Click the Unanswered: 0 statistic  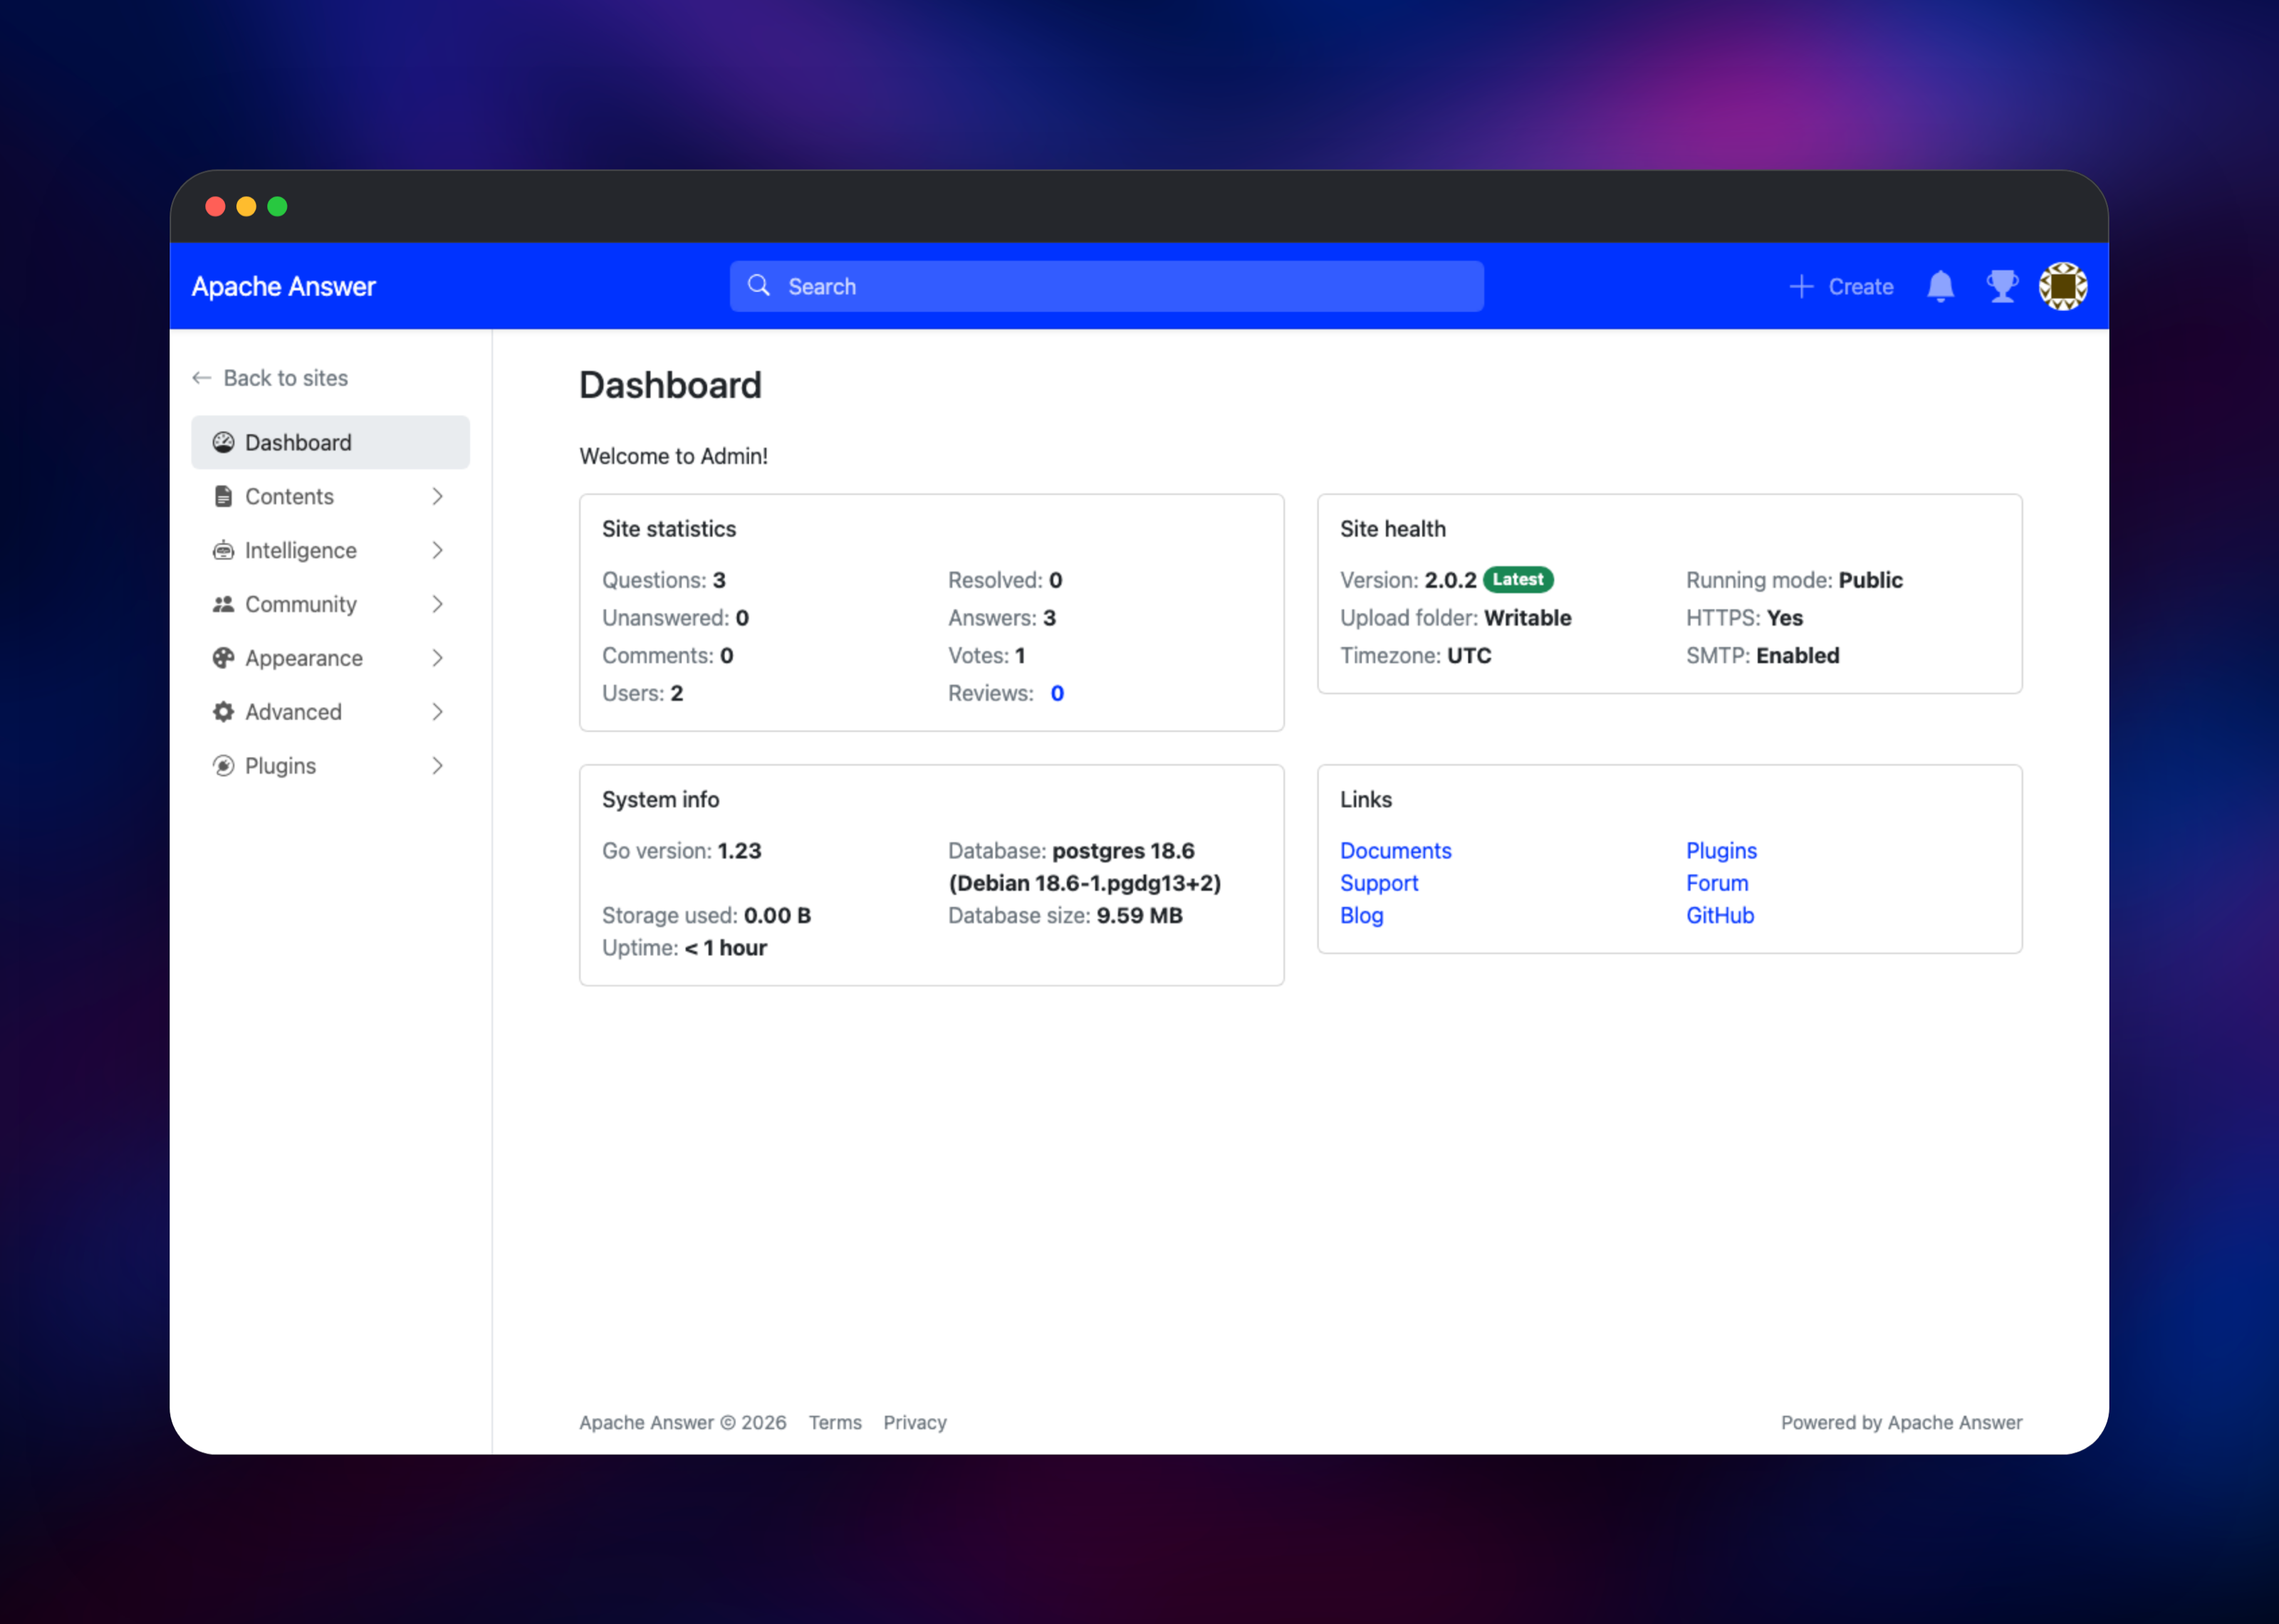click(675, 618)
